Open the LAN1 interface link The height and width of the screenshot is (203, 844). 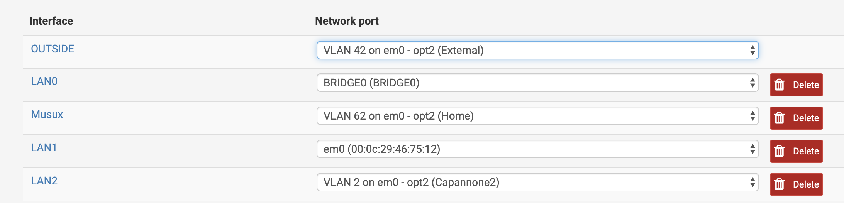44,147
